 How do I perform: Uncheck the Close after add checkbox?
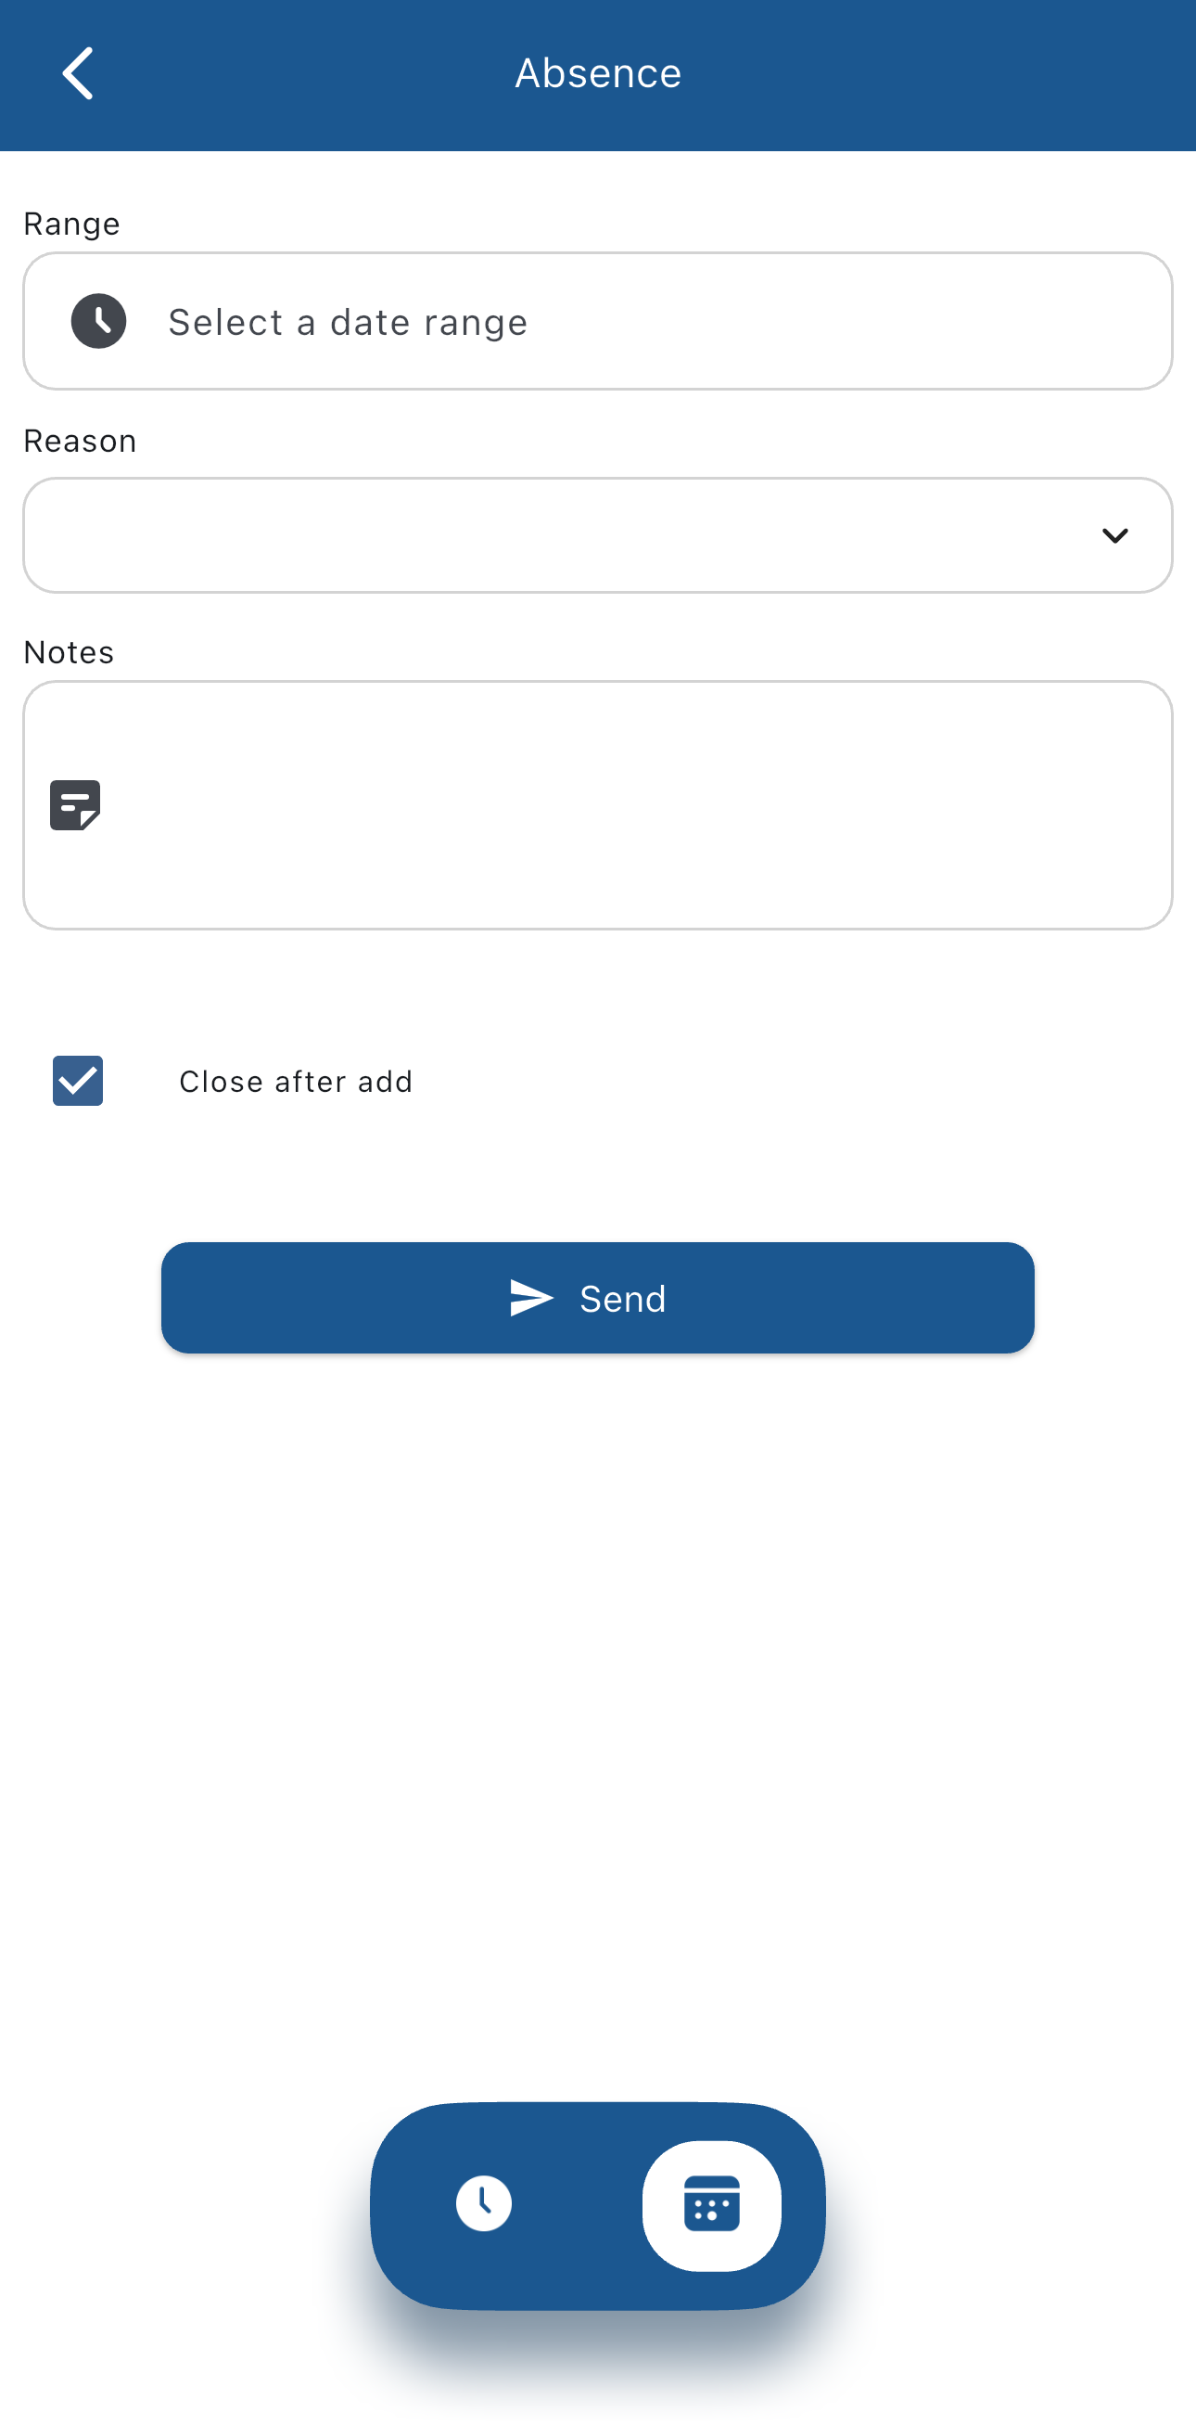coord(77,1081)
